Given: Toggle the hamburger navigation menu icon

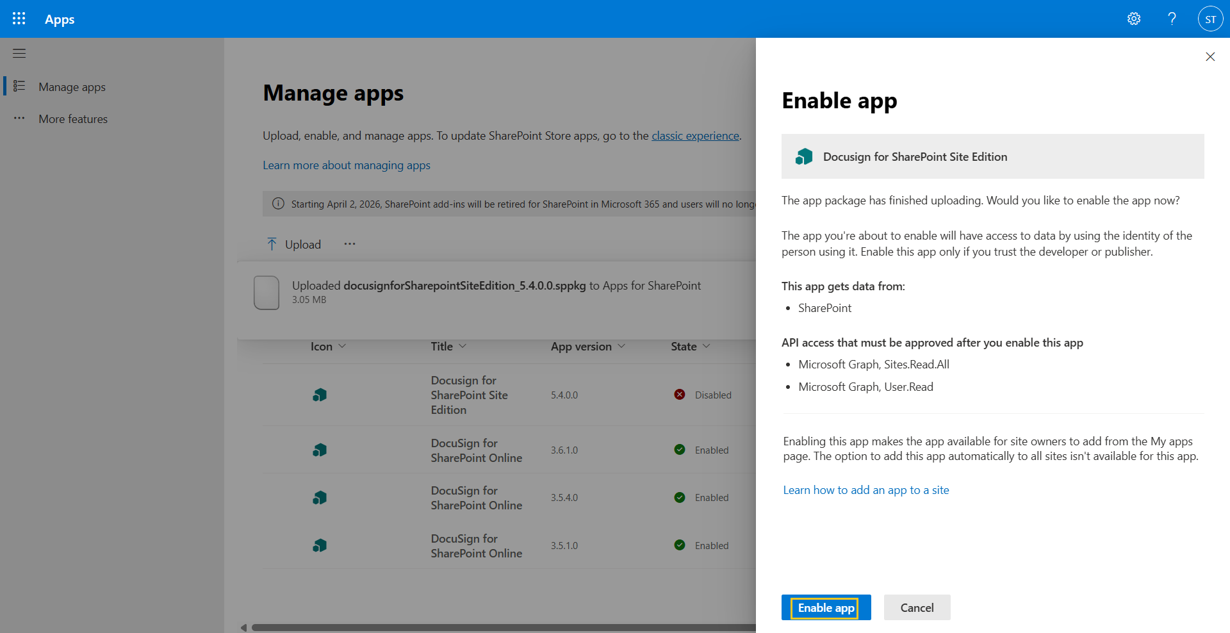Looking at the screenshot, I should click(19, 53).
